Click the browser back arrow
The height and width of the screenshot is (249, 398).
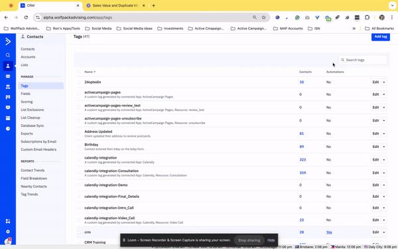(6, 17)
